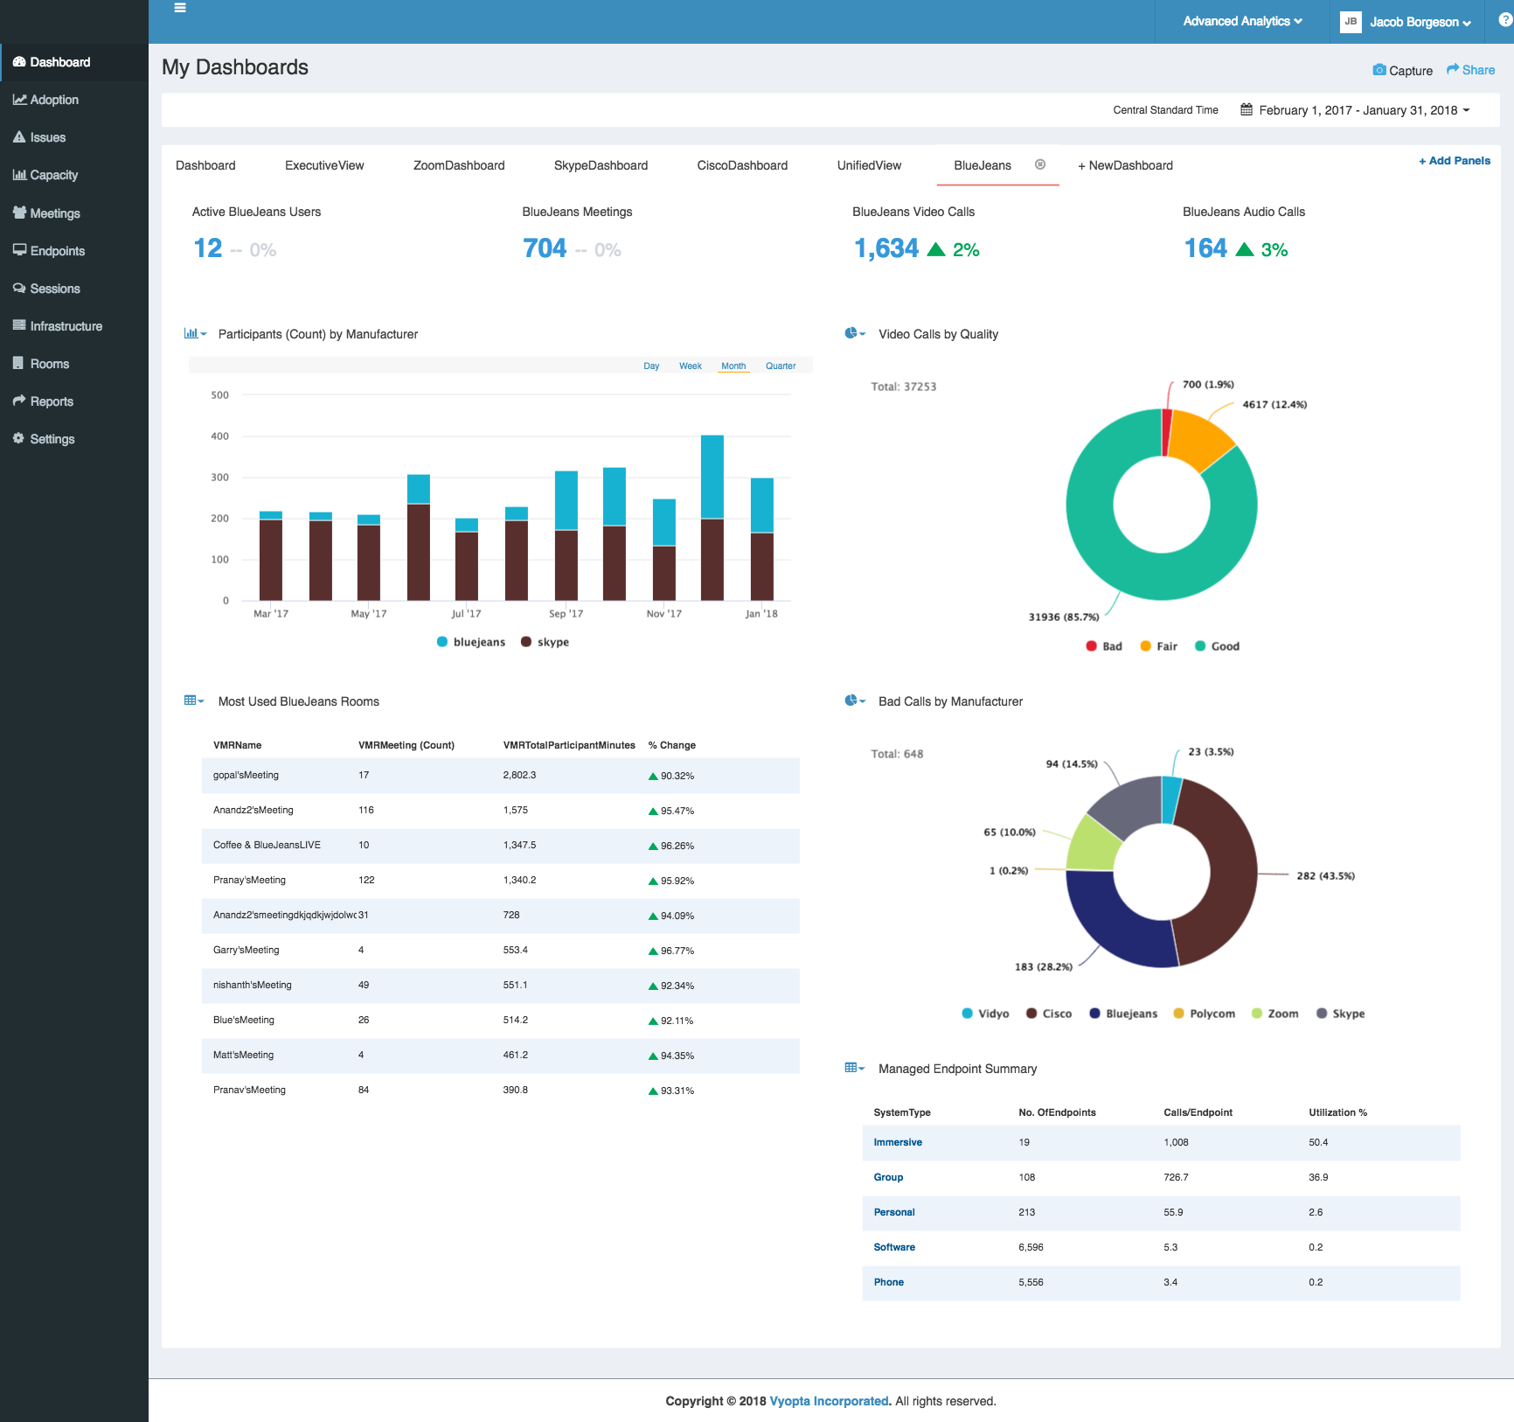
Task: Click the Capture camera icon
Action: (x=1379, y=70)
